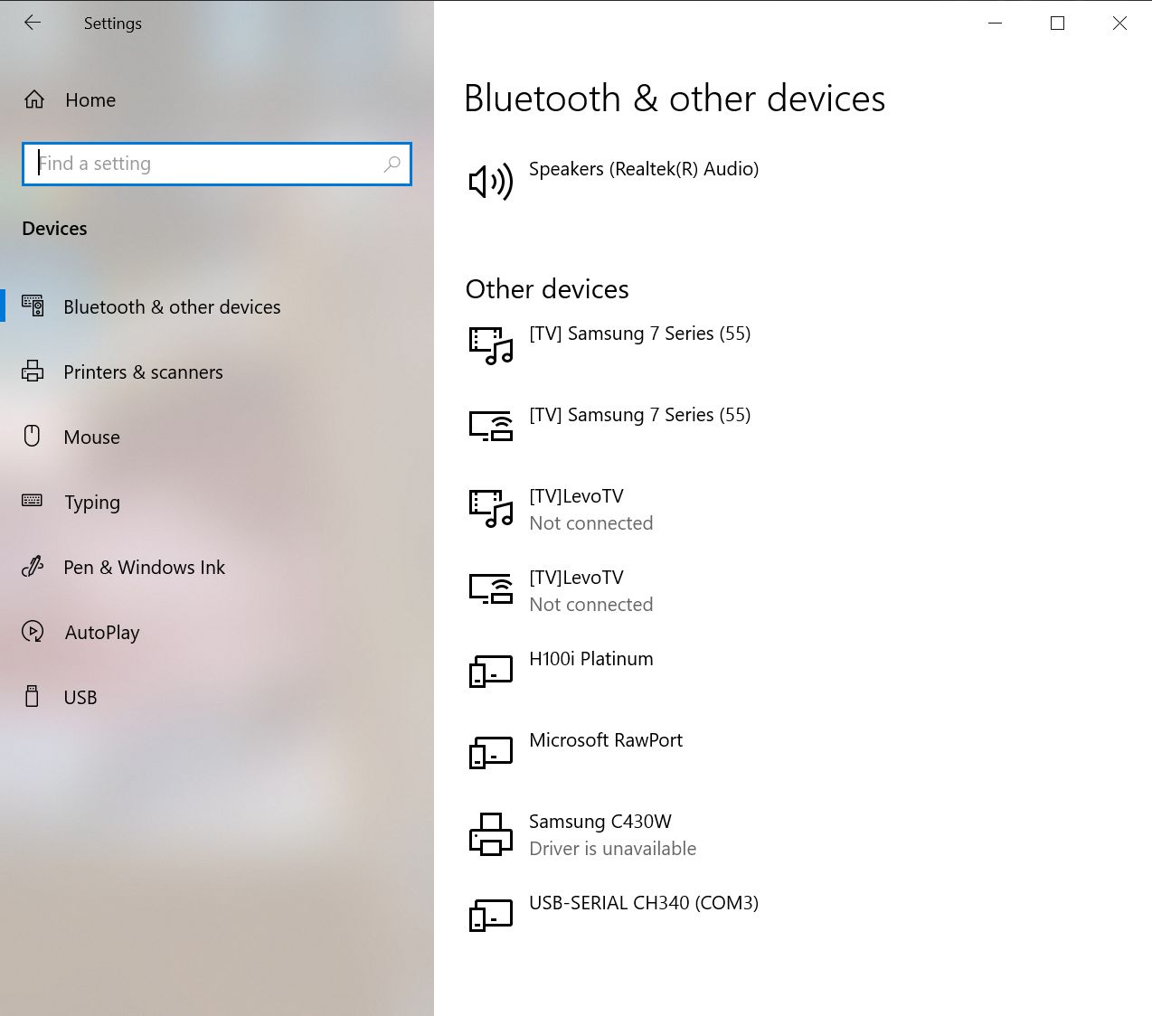Click the Other devices section heading
Screen dimensions: 1152x1016
tap(547, 289)
